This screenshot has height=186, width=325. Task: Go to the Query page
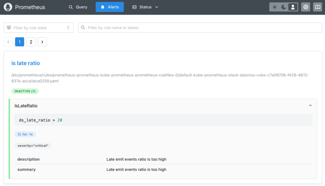[x=78, y=7]
